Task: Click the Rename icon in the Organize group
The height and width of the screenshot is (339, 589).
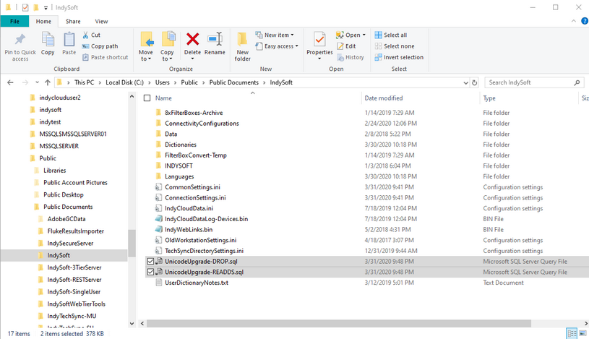Action: (x=215, y=40)
